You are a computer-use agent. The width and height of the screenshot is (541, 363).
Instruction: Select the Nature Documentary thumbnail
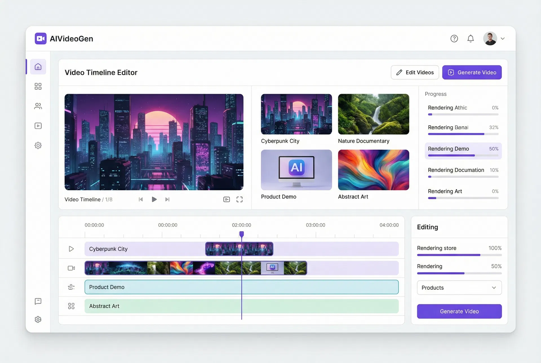coord(373,114)
